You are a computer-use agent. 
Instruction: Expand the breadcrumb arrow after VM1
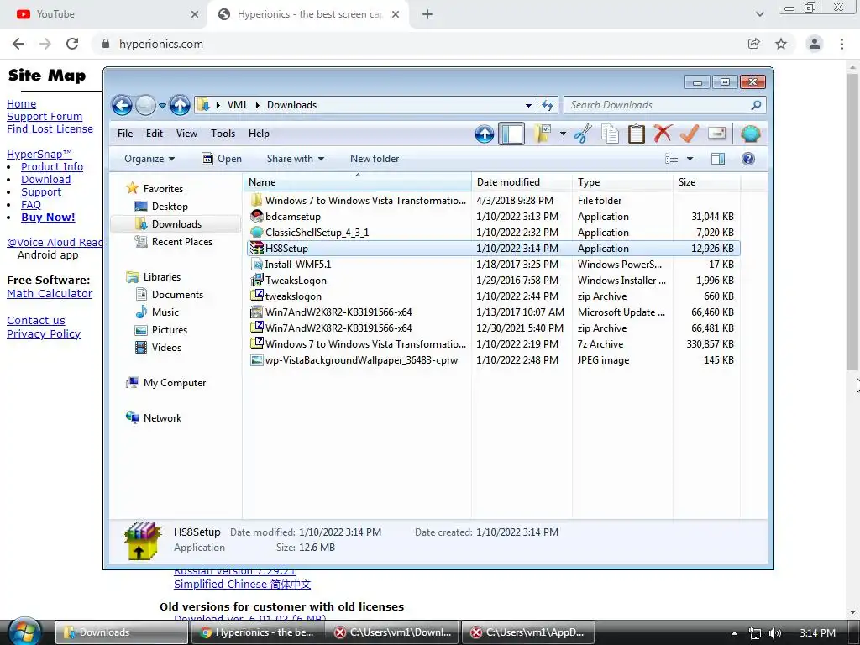(257, 105)
